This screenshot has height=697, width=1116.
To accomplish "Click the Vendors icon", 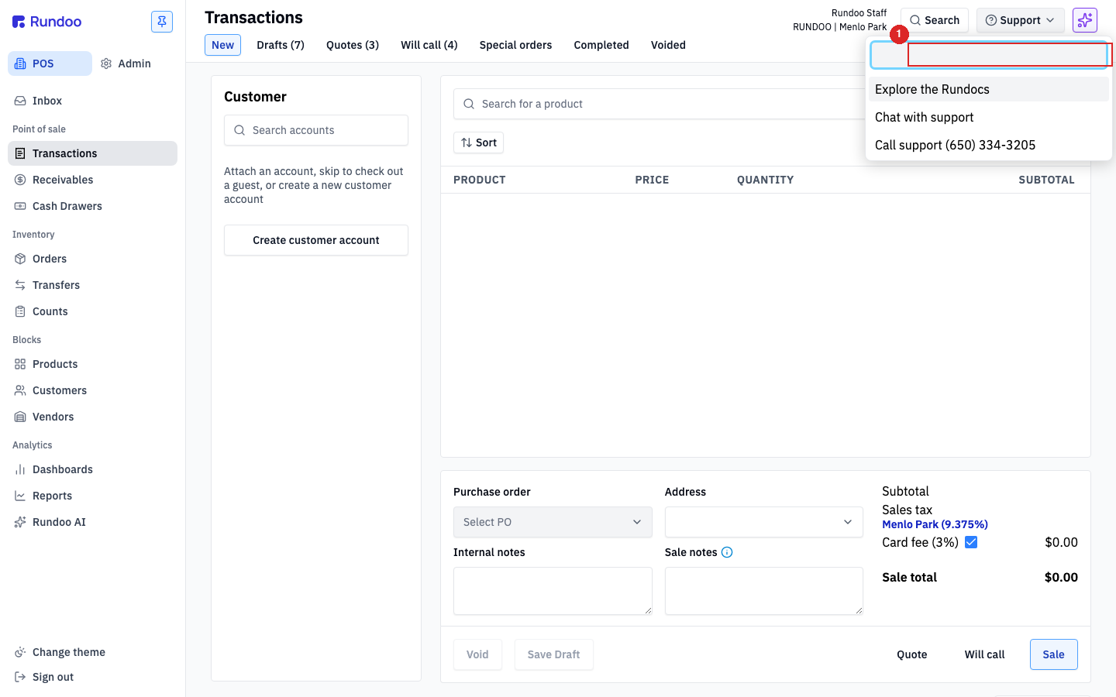I will tap(20, 417).
